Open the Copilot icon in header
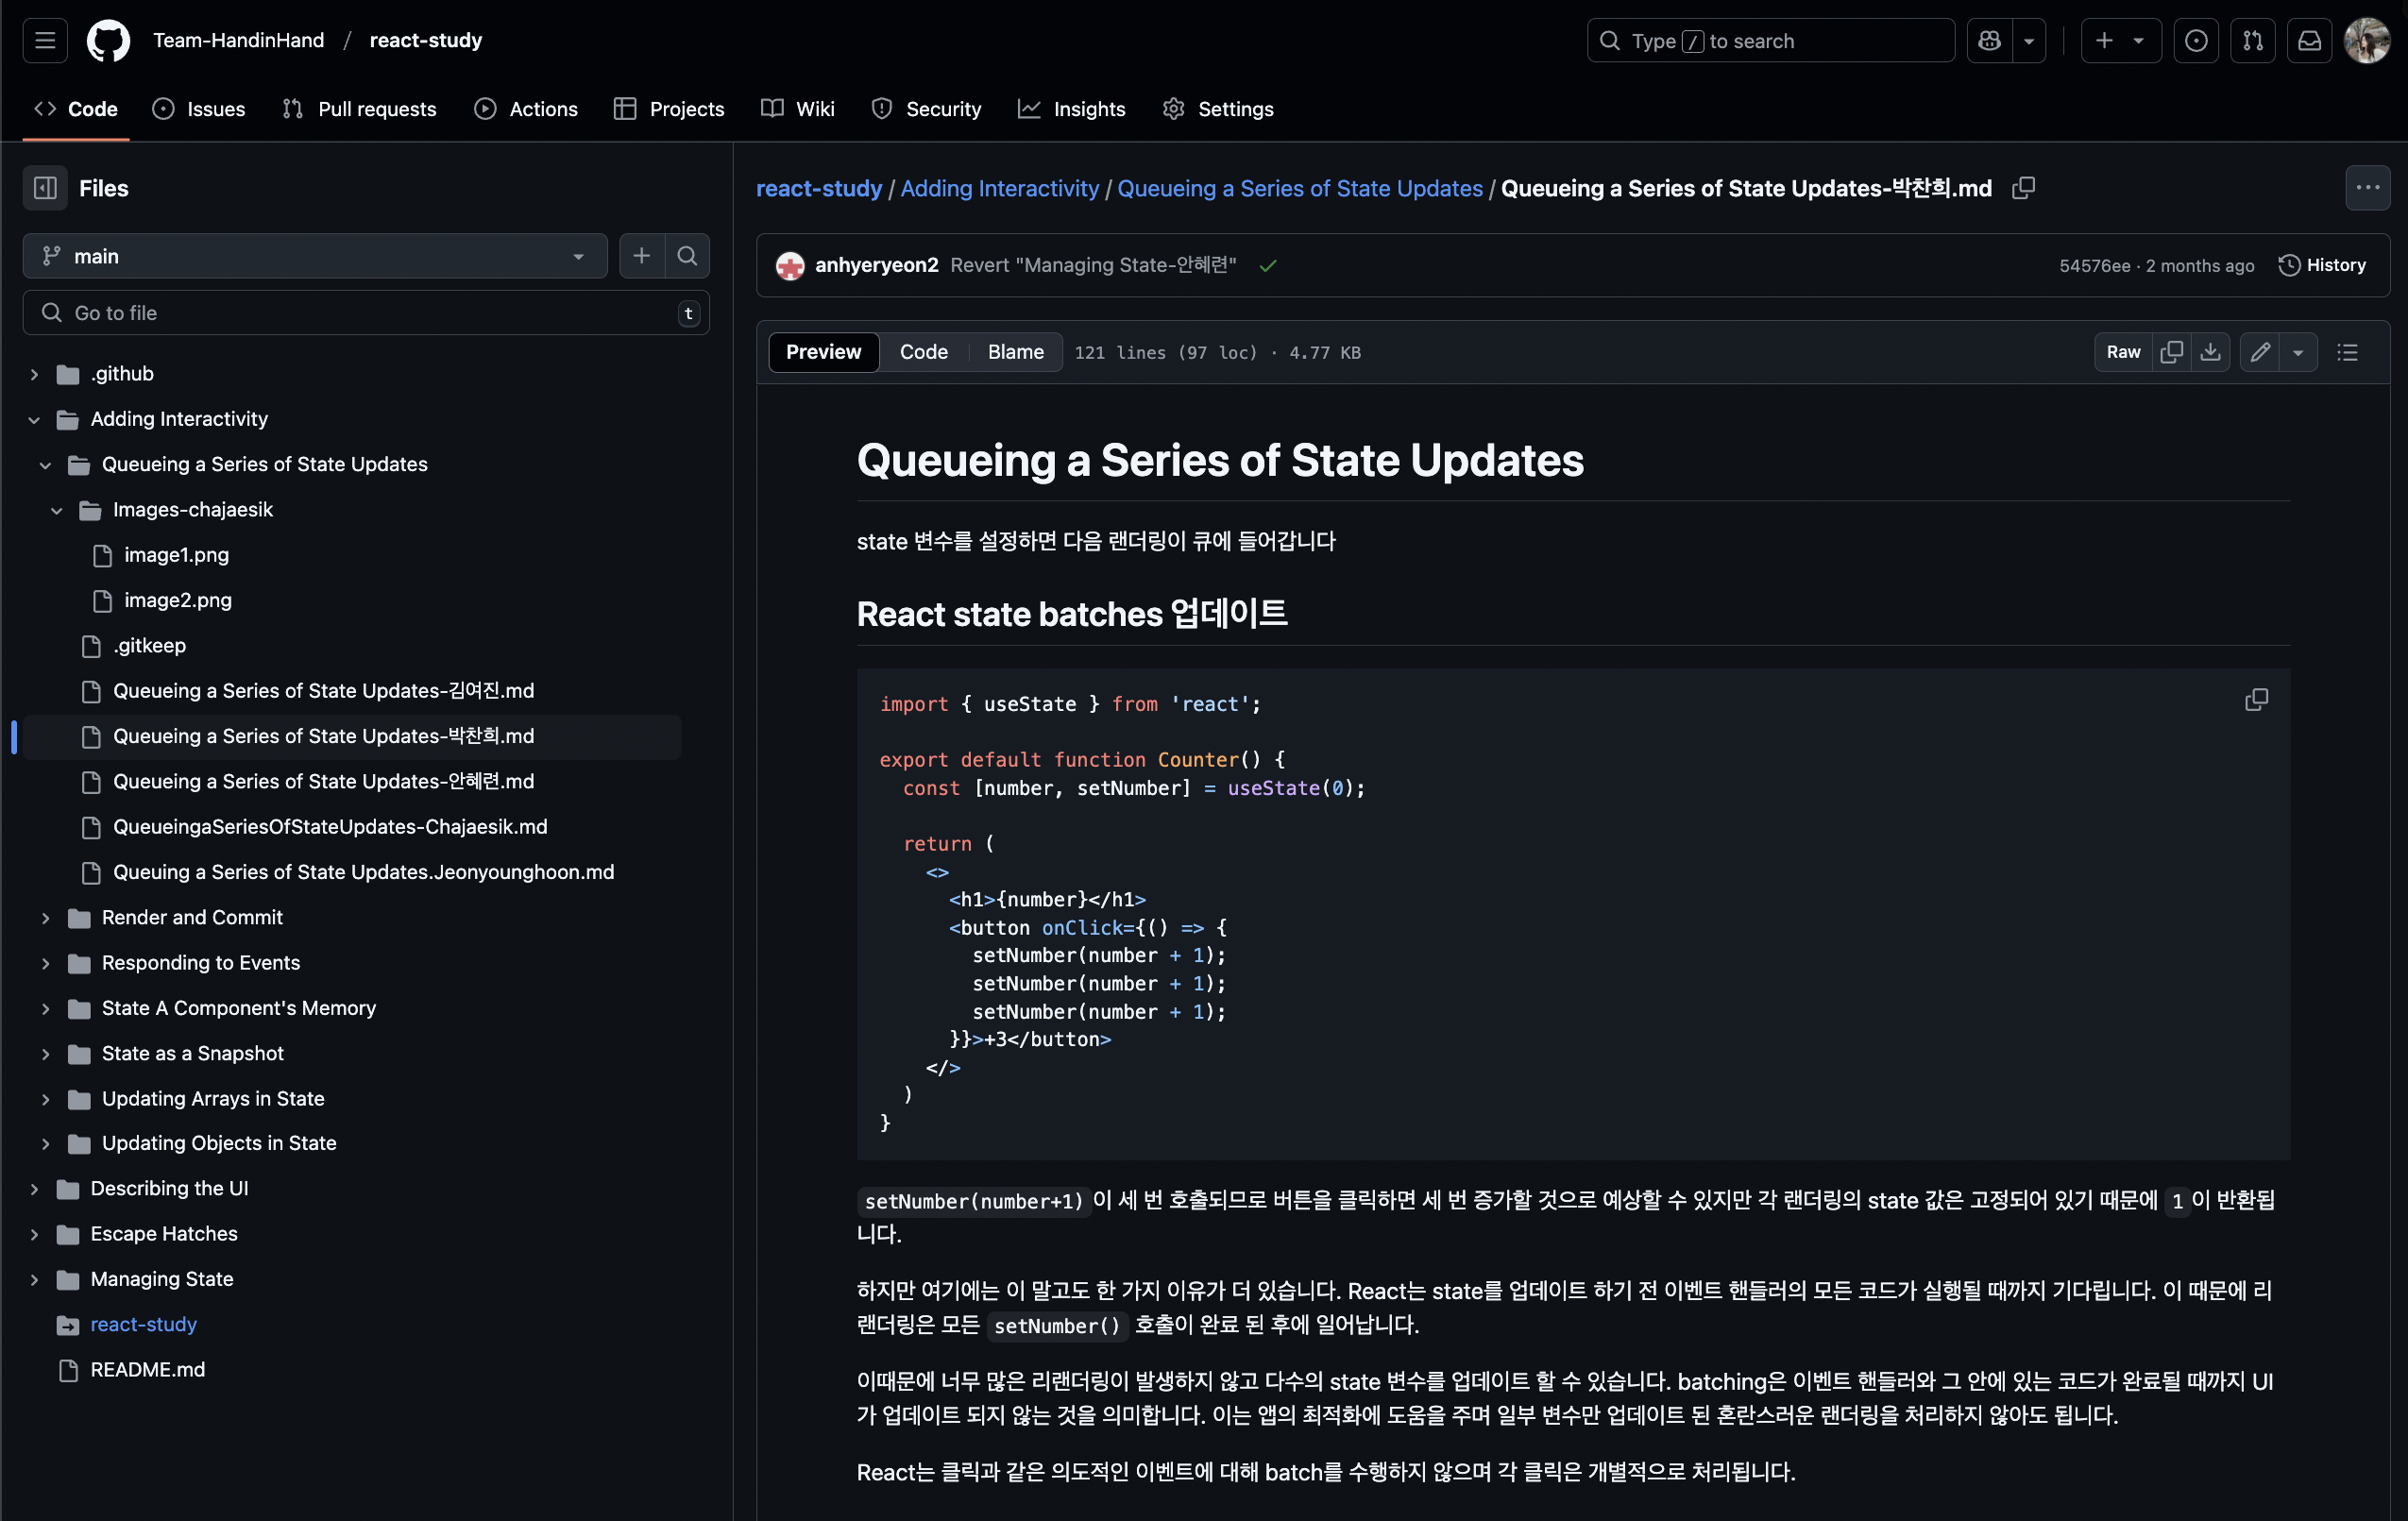2408x1521 pixels. coord(1989,41)
